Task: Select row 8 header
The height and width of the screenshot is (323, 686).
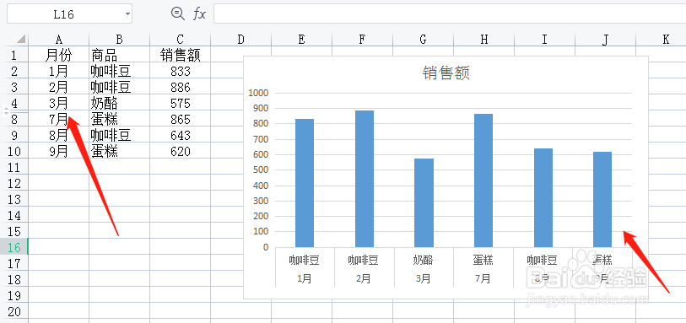Action: click(14, 119)
